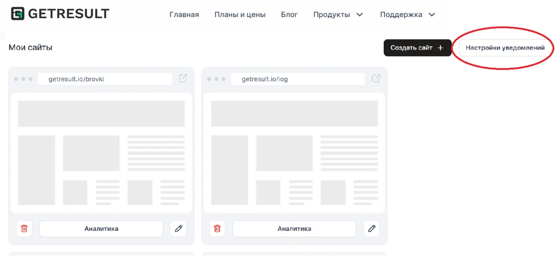
Task: Click the GETRESULT logo
Action: pyautogui.click(x=60, y=14)
